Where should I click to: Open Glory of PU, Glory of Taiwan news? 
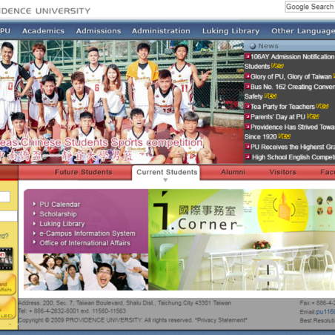[x=291, y=77]
